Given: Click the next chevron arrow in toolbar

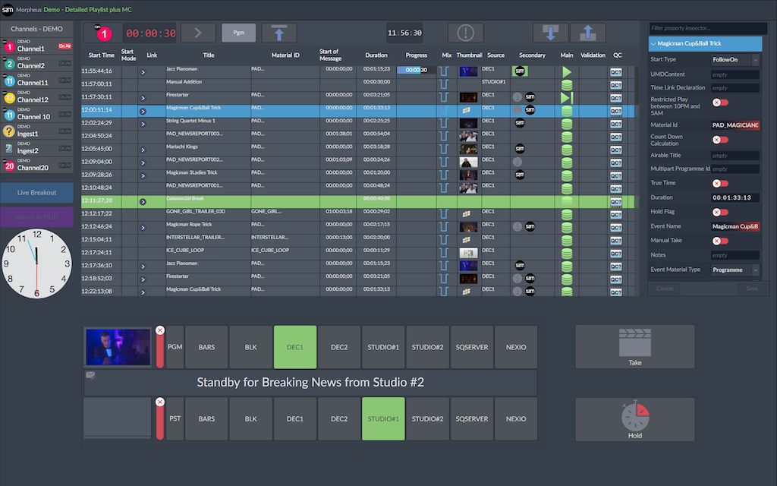Looking at the screenshot, I should pos(199,33).
